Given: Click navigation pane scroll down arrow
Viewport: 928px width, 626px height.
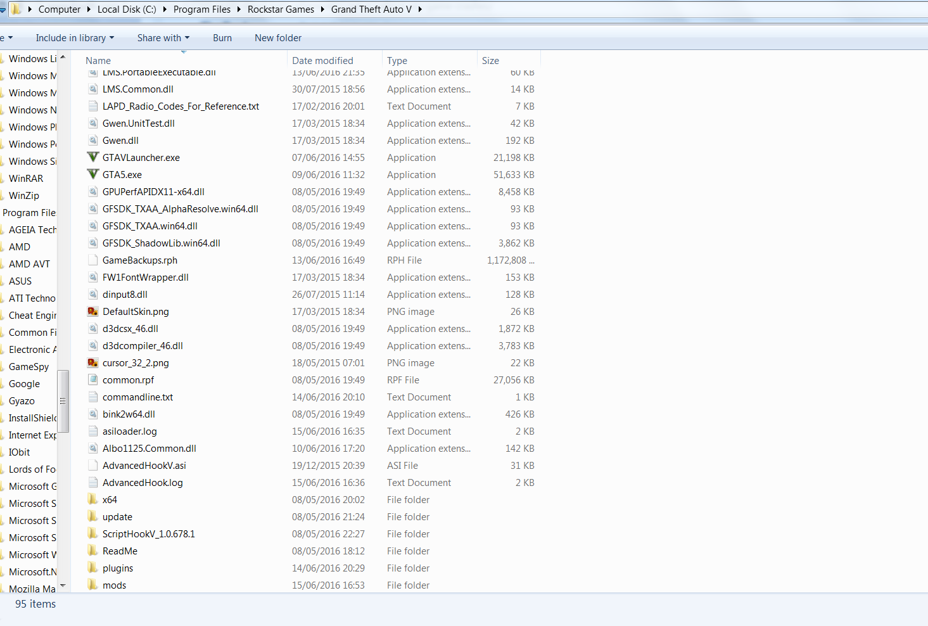Looking at the screenshot, I should 63,585.
